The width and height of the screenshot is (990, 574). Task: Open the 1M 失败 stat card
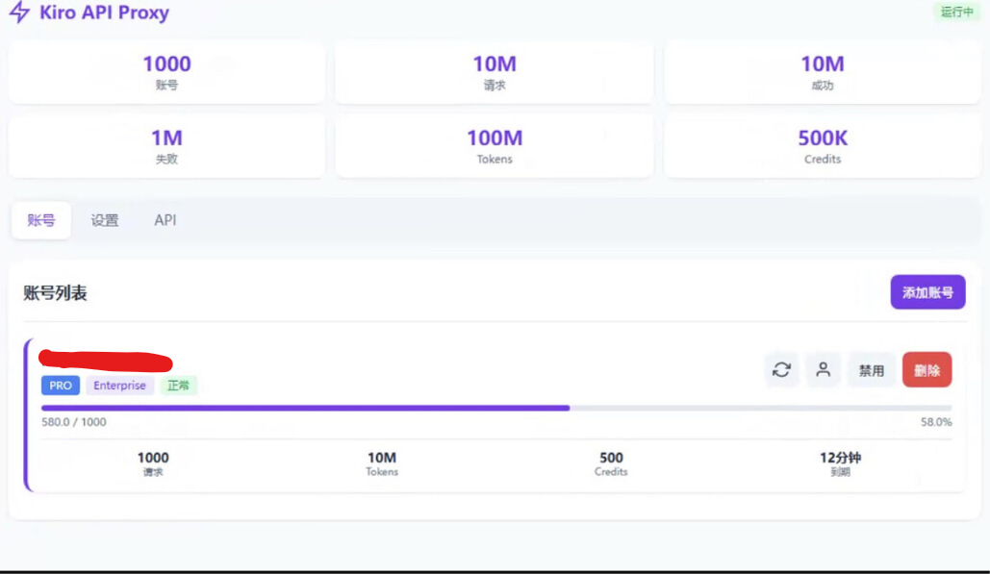coord(166,146)
